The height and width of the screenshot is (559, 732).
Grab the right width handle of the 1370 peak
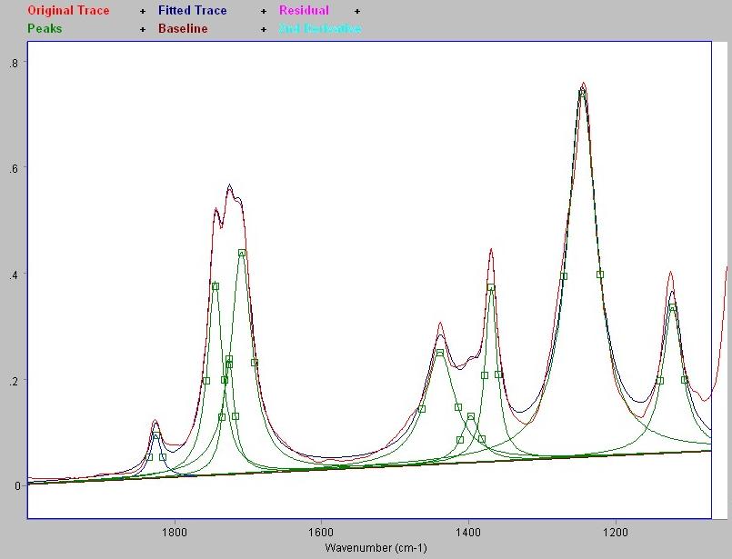(x=498, y=374)
